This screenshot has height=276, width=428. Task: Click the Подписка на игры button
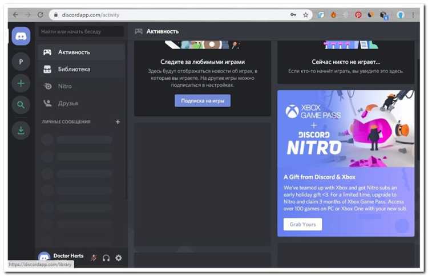coord(203,100)
